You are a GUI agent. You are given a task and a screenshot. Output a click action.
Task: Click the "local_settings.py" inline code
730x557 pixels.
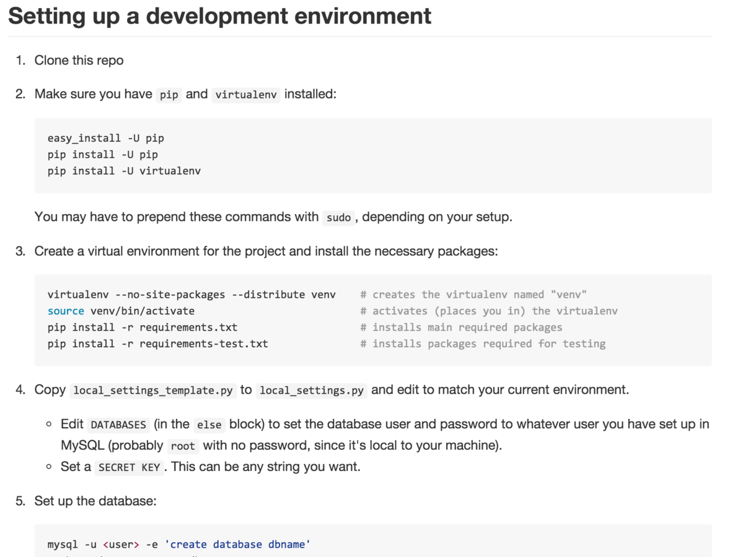pyautogui.click(x=312, y=391)
